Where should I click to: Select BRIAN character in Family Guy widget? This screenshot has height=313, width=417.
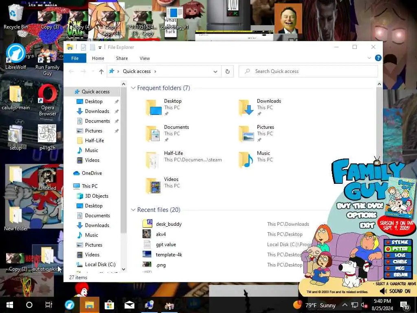pyautogui.click(x=398, y=275)
